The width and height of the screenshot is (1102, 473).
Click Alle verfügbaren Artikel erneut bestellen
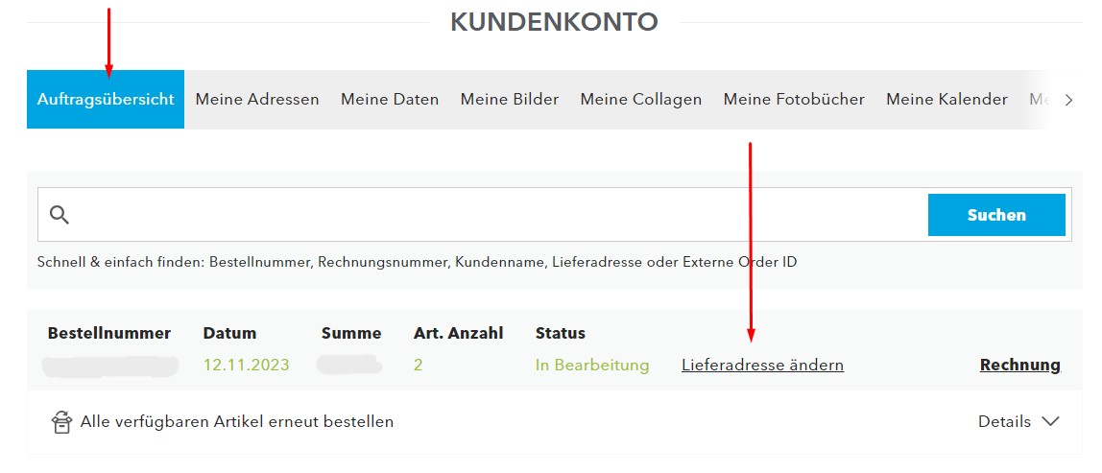[x=237, y=422]
